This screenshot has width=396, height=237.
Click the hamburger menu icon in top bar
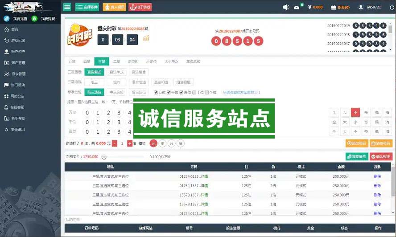[x=67, y=7]
